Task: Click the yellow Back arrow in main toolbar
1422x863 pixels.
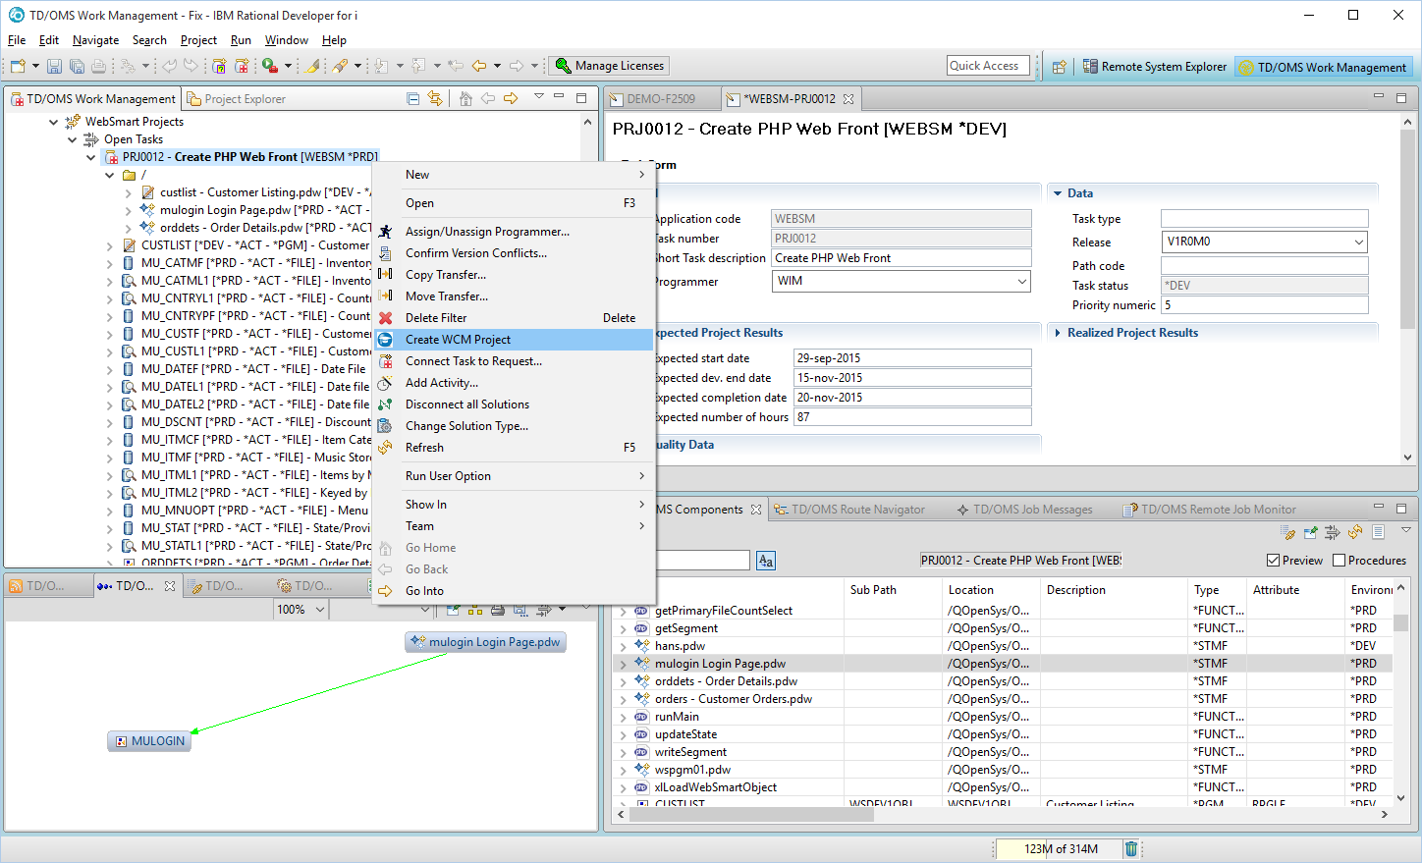Action: 479,66
